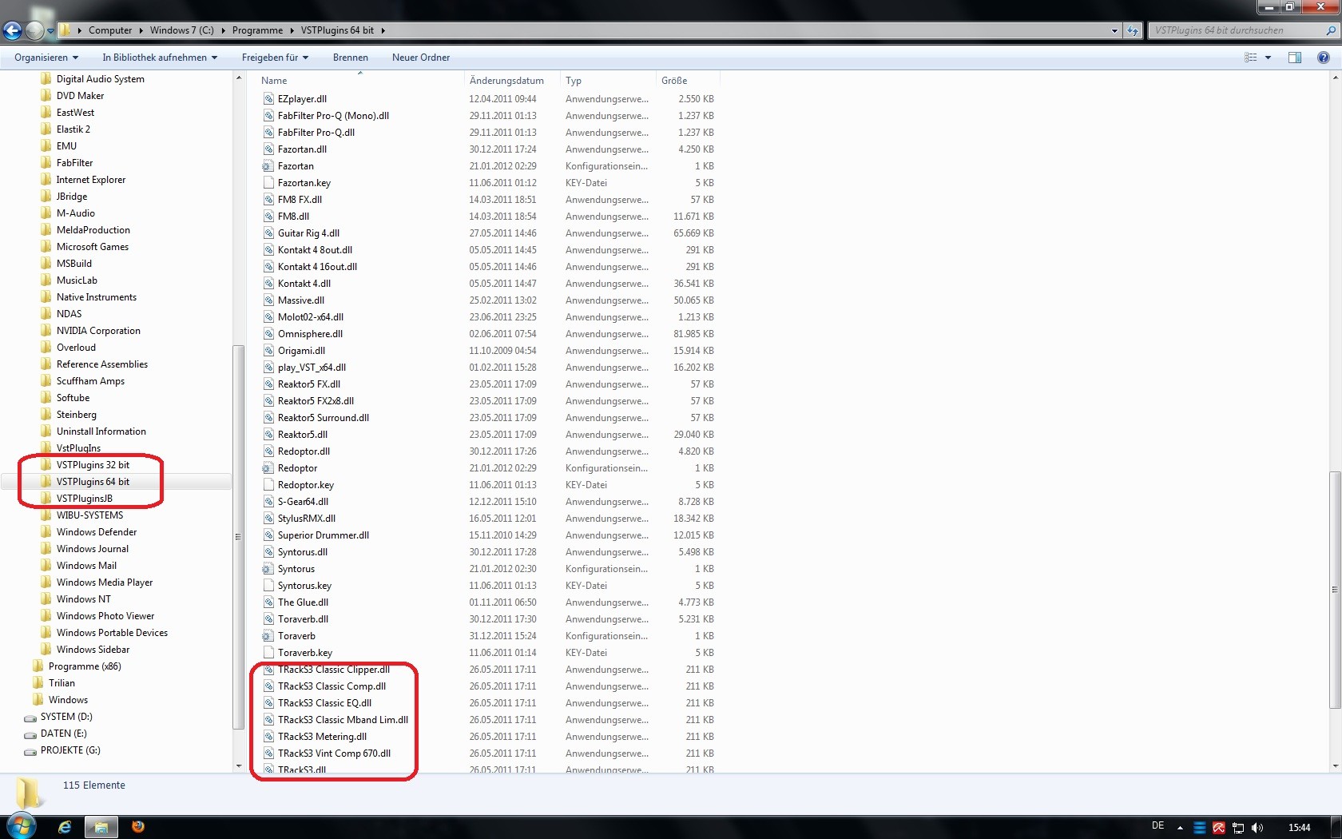The image size is (1342, 839).
Task: Go to the Programme breadcrumb
Action: pos(257,30)
